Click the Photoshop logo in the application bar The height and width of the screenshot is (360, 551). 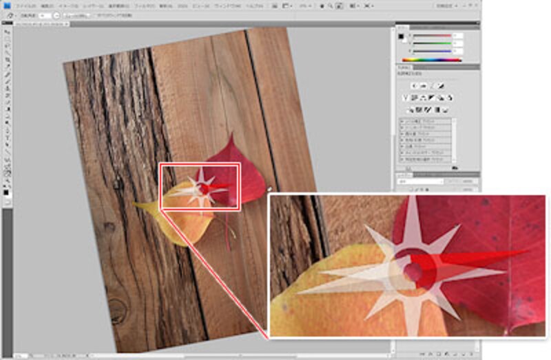[x=6, y=5]
